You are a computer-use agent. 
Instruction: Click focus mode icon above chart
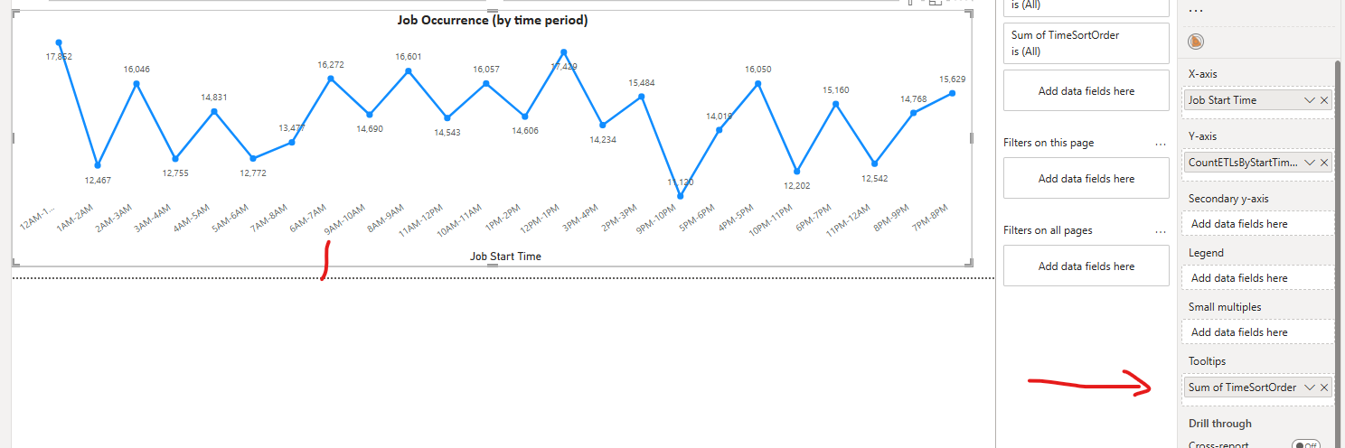[x=935, y=3]
